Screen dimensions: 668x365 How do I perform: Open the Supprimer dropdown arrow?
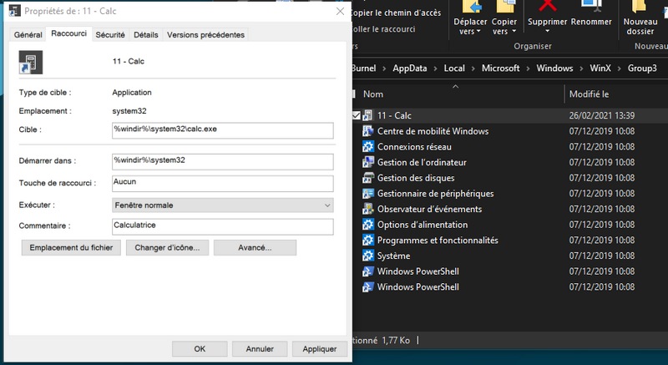(x=548, y=31)
